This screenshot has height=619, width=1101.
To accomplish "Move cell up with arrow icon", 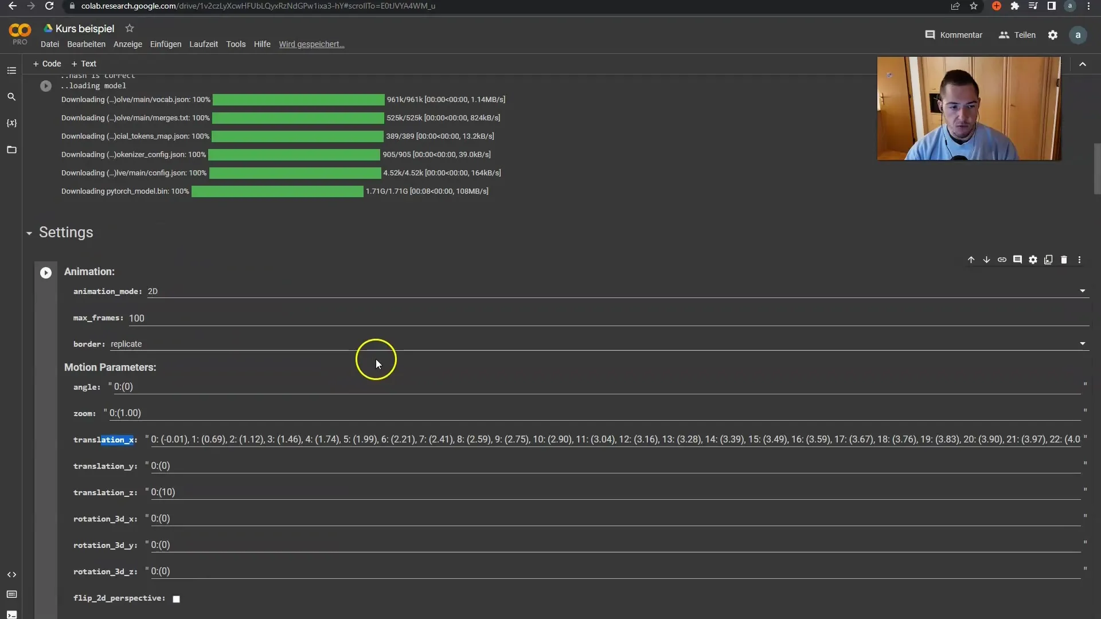I will coord(971,260).
